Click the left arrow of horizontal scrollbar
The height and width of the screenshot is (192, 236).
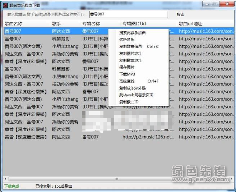tap(5, 179)
